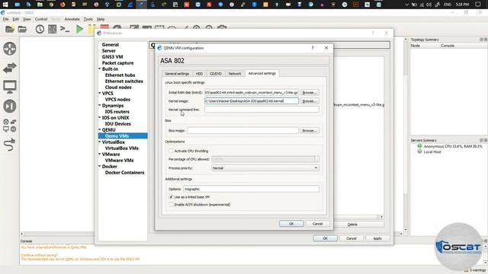Viewport: 488px width, 274px height.
Task: Click into the Kernel command line field
Action: click(x=262, y=110)
